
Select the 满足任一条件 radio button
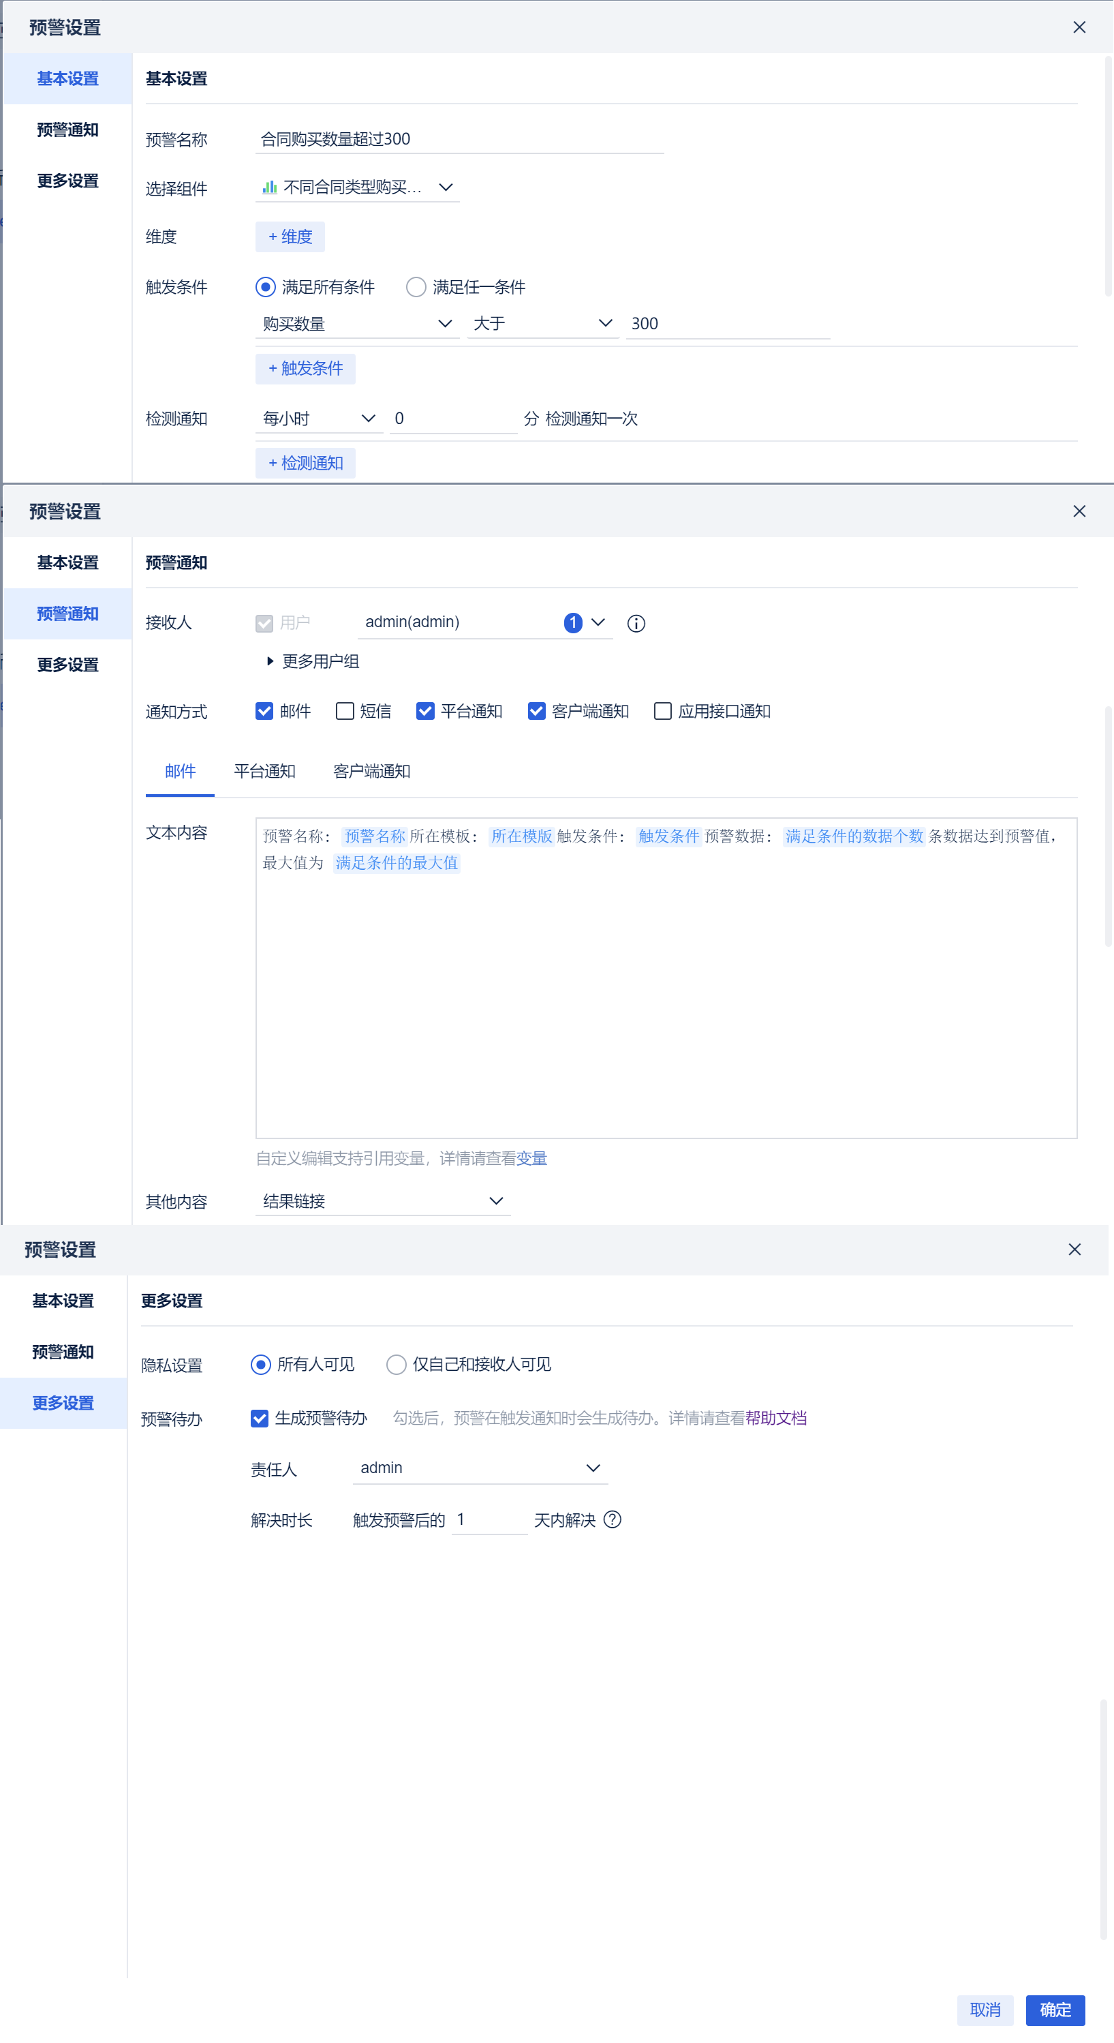click(416, 287)
